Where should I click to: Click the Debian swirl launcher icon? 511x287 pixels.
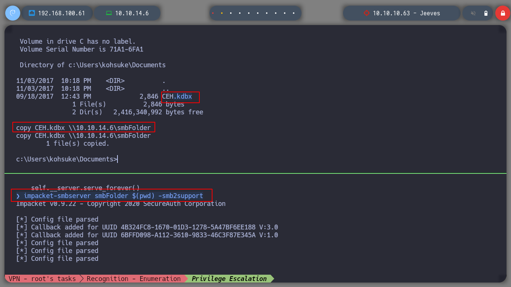pos(13,13)
